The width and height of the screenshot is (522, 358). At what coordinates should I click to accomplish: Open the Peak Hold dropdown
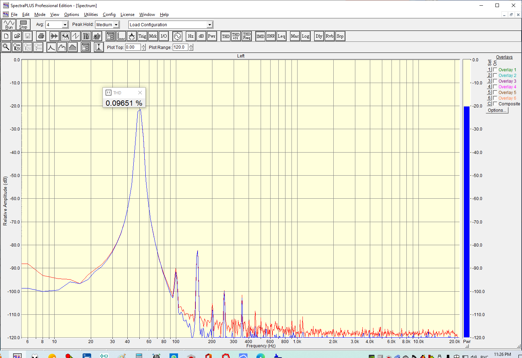click(116, 24)
